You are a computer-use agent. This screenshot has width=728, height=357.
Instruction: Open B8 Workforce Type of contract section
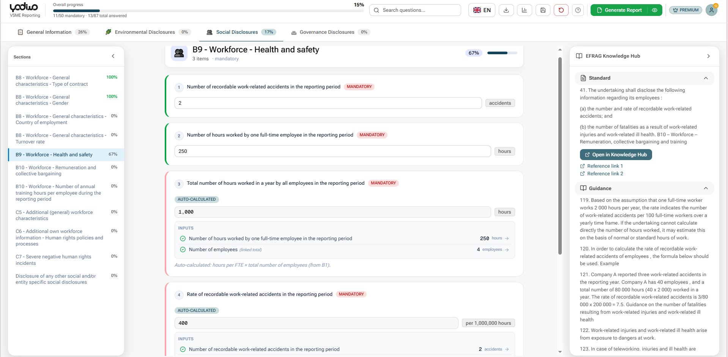tap(66, 81)
